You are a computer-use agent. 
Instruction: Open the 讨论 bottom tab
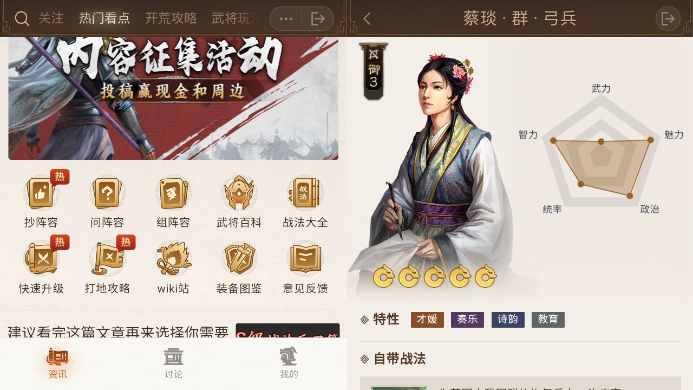click(x=173, y=364)
